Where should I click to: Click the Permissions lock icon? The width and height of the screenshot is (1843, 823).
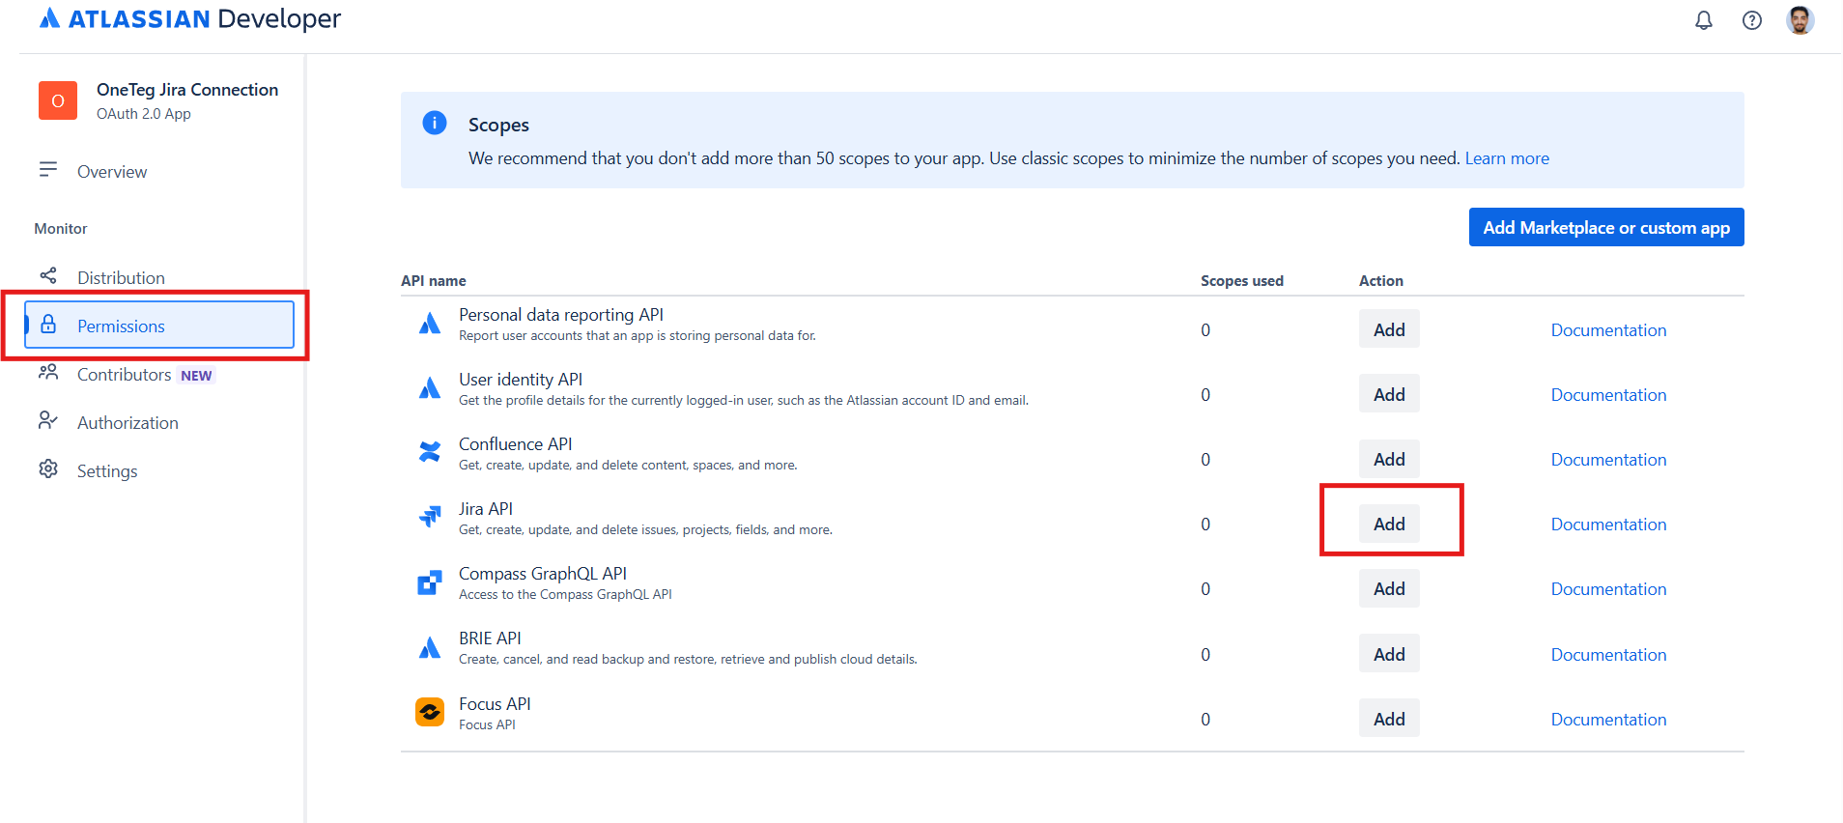tap(48, 325)
